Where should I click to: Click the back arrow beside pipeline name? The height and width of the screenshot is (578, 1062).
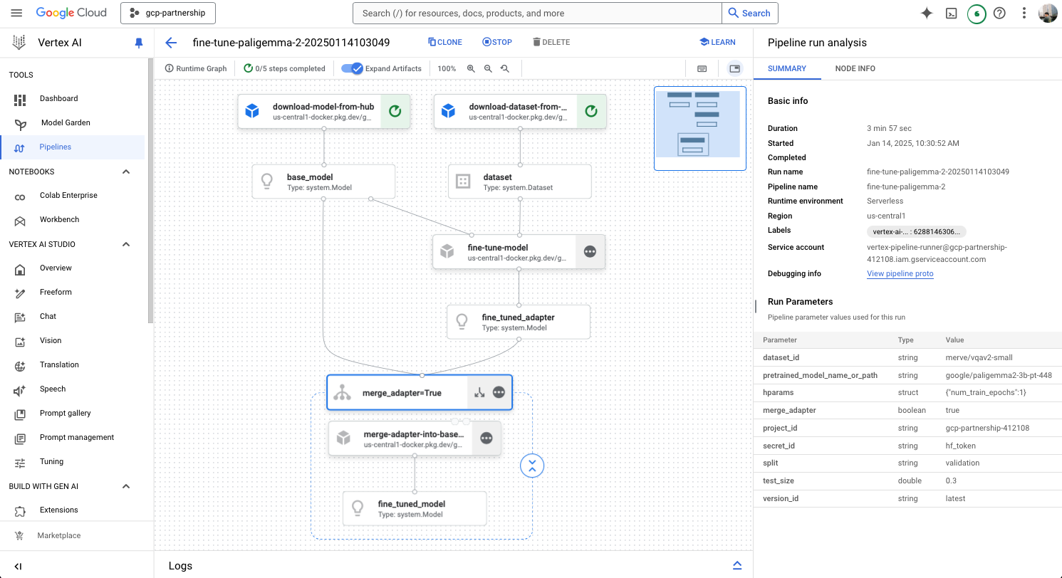click(x=171, y=42)
